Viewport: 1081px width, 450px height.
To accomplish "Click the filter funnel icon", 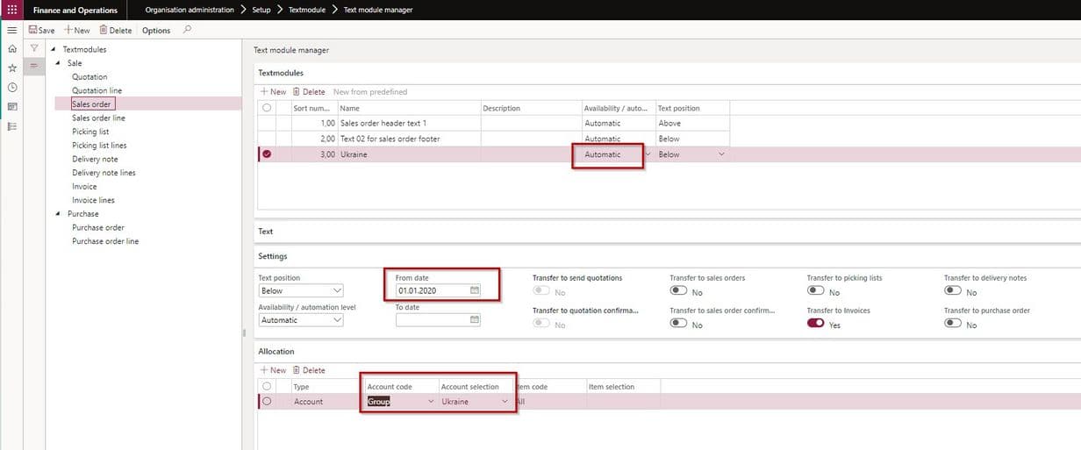I will pyautogui.click(x=34, y=48).
